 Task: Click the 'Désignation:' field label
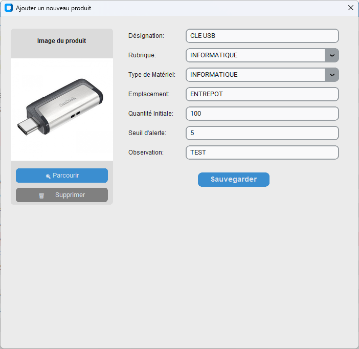[146, 36]
